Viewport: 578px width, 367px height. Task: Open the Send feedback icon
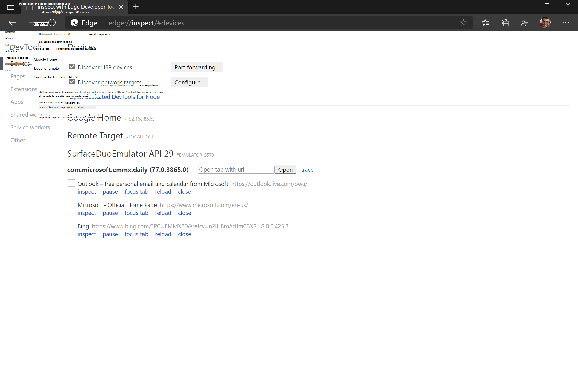click(524, 23)
